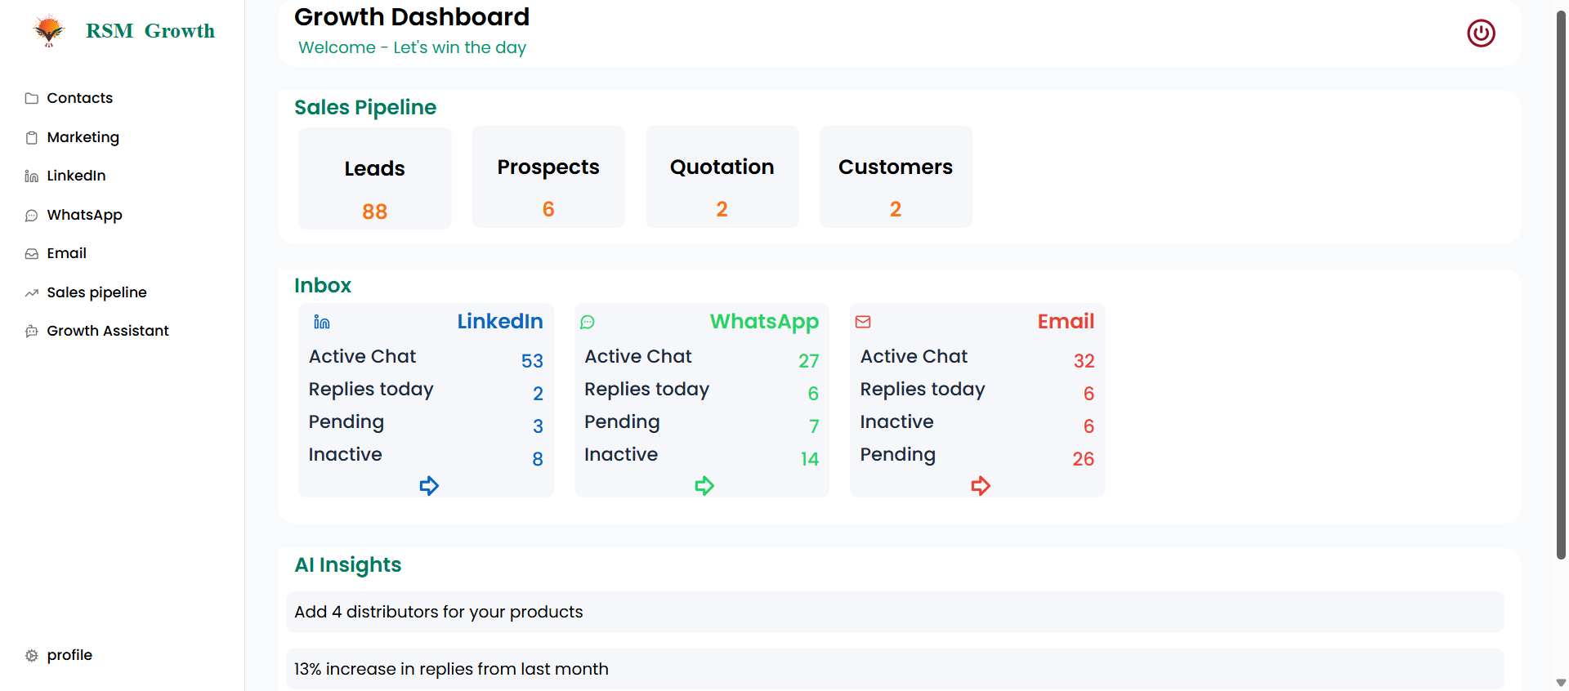This screenshot has width=1569, height=691.
Task: Open the Sales pipeline view
Action: click(96, 292)
